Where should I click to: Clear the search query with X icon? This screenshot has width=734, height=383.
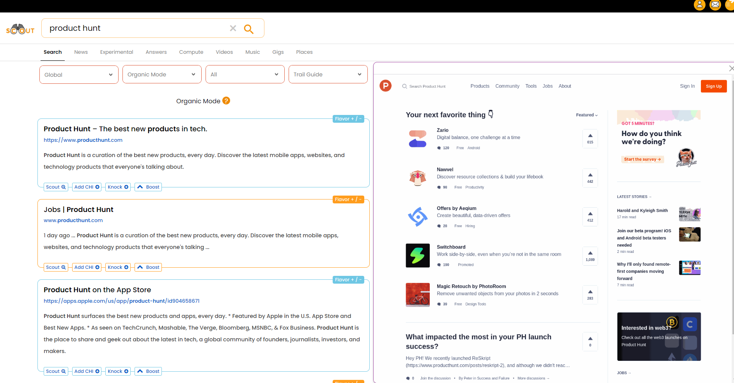(233, 28)
